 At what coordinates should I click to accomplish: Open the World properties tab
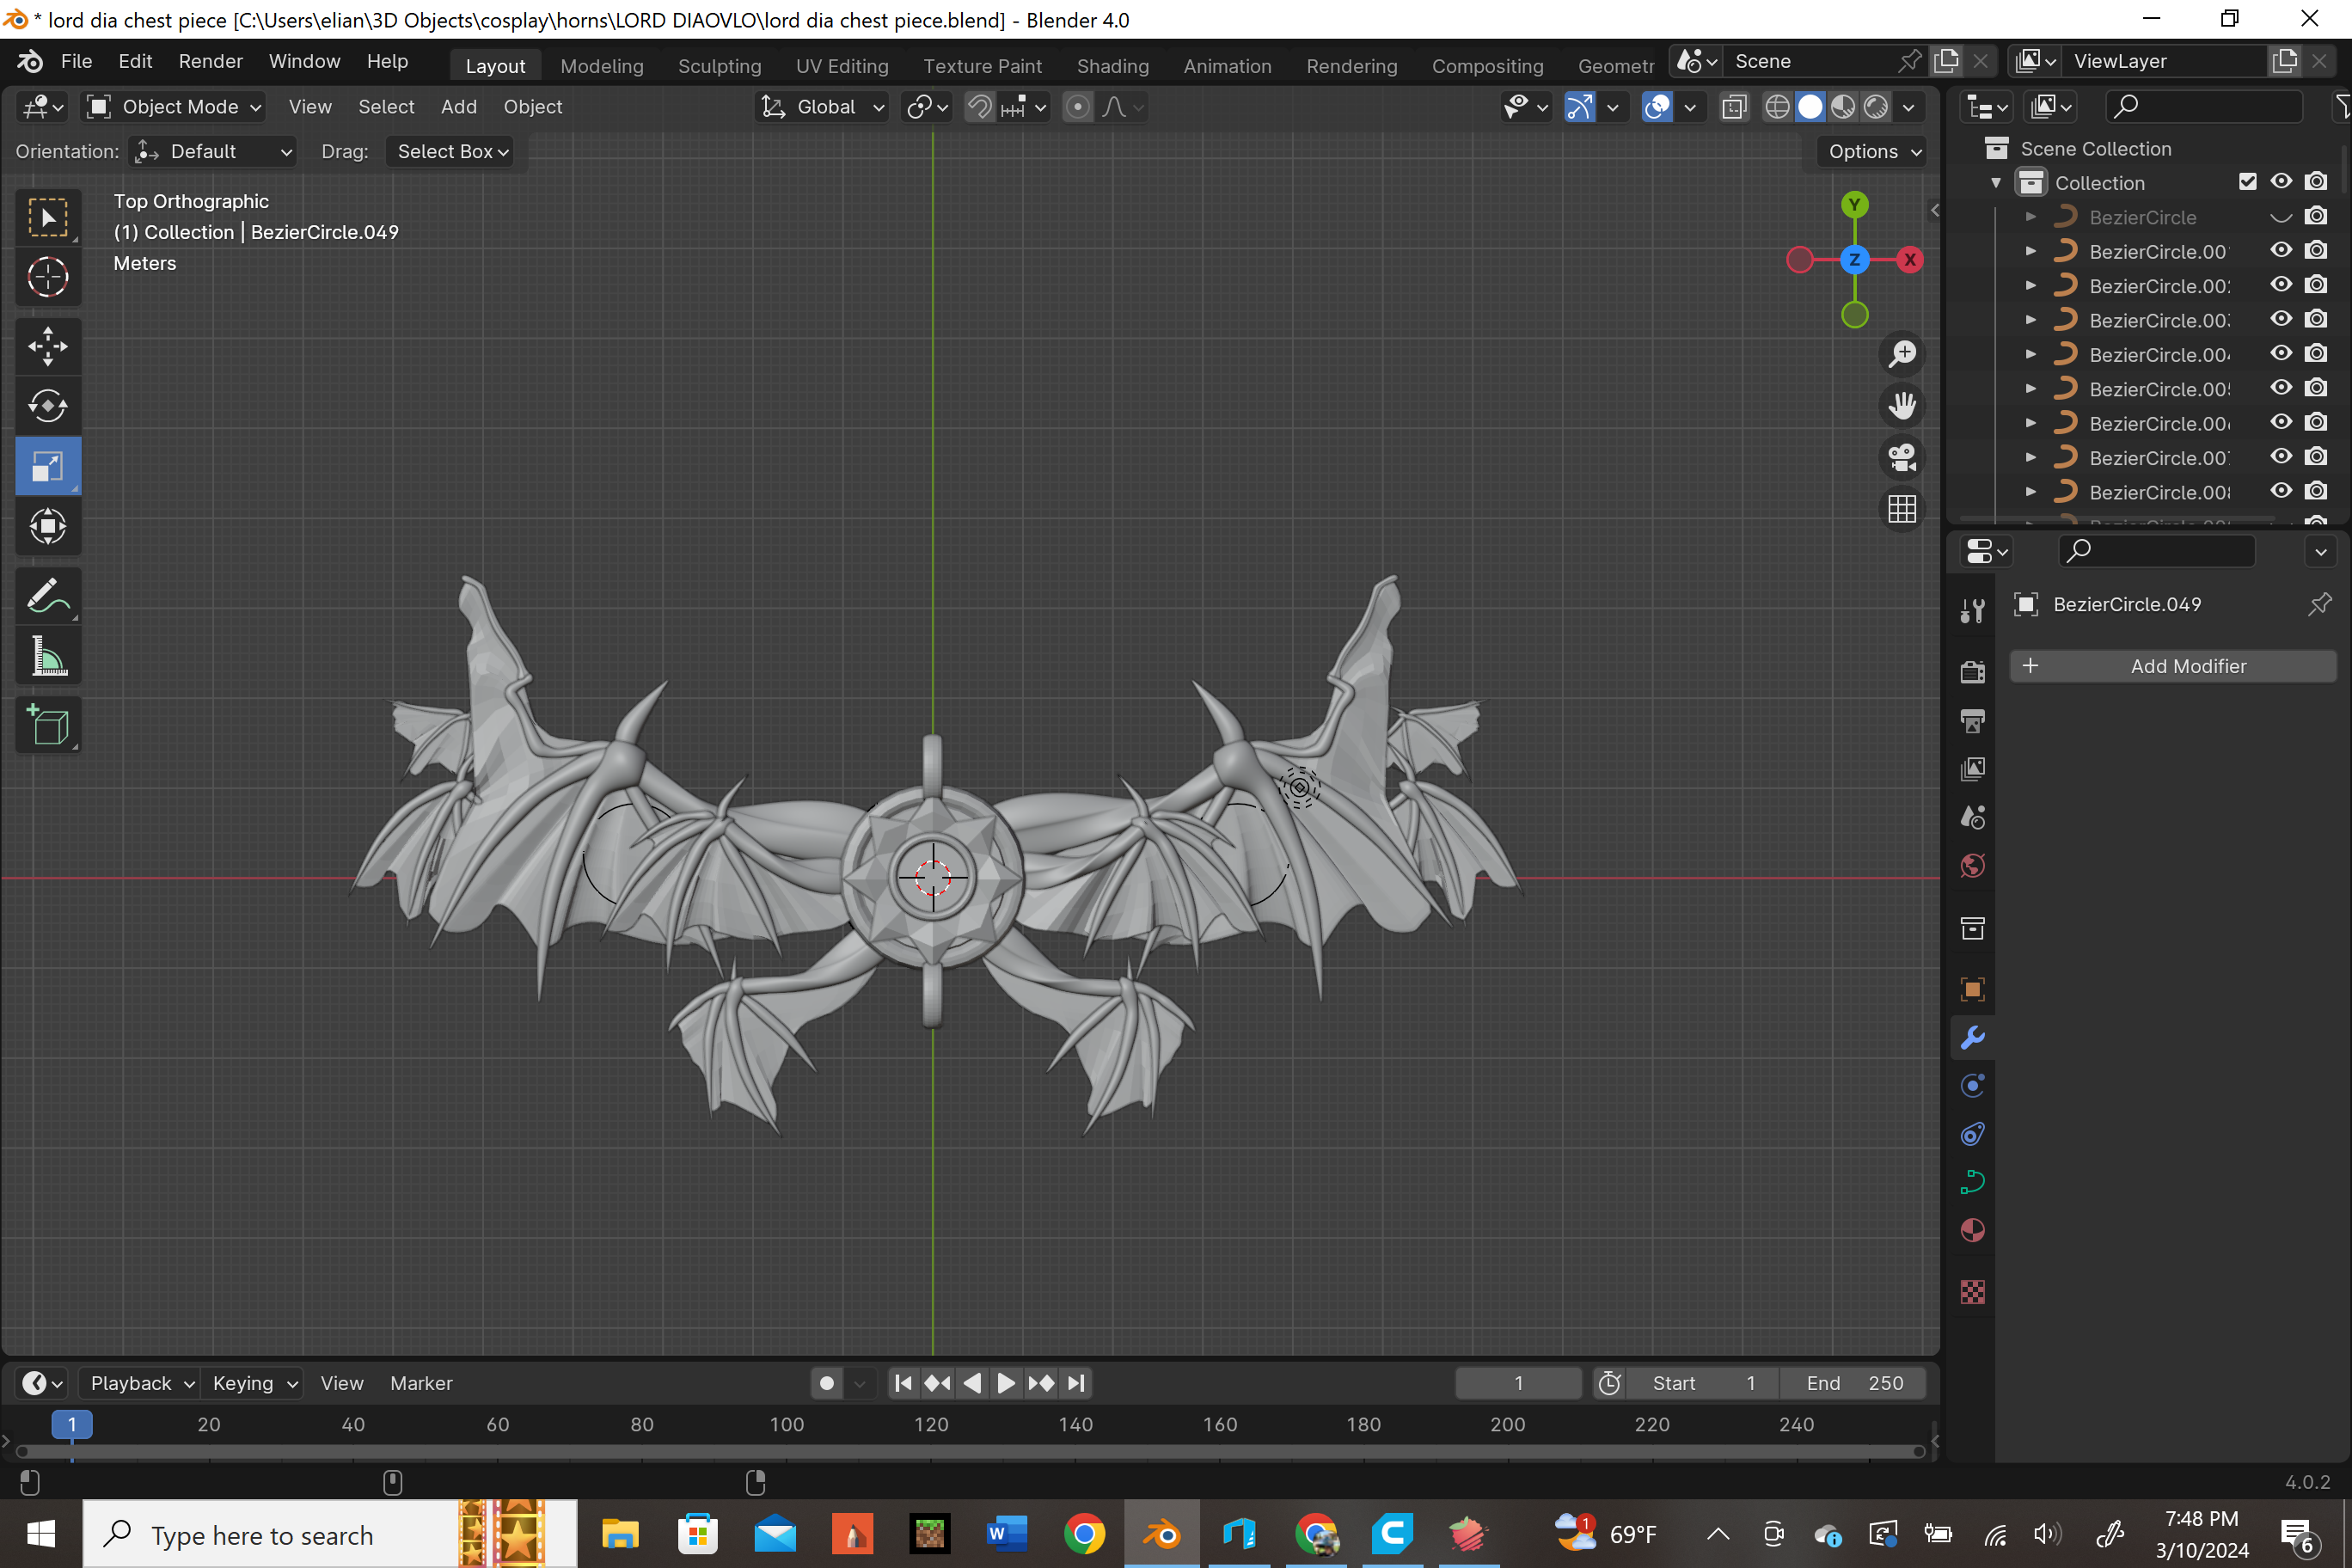click(x=1972, y=866)
